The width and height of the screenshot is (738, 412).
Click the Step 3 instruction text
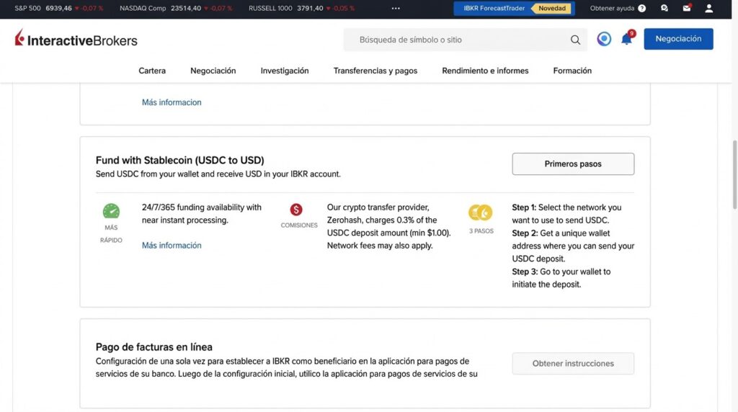point(561,278)
